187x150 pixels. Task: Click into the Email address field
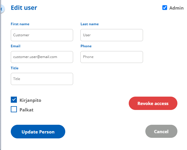(x=42, y=57)
